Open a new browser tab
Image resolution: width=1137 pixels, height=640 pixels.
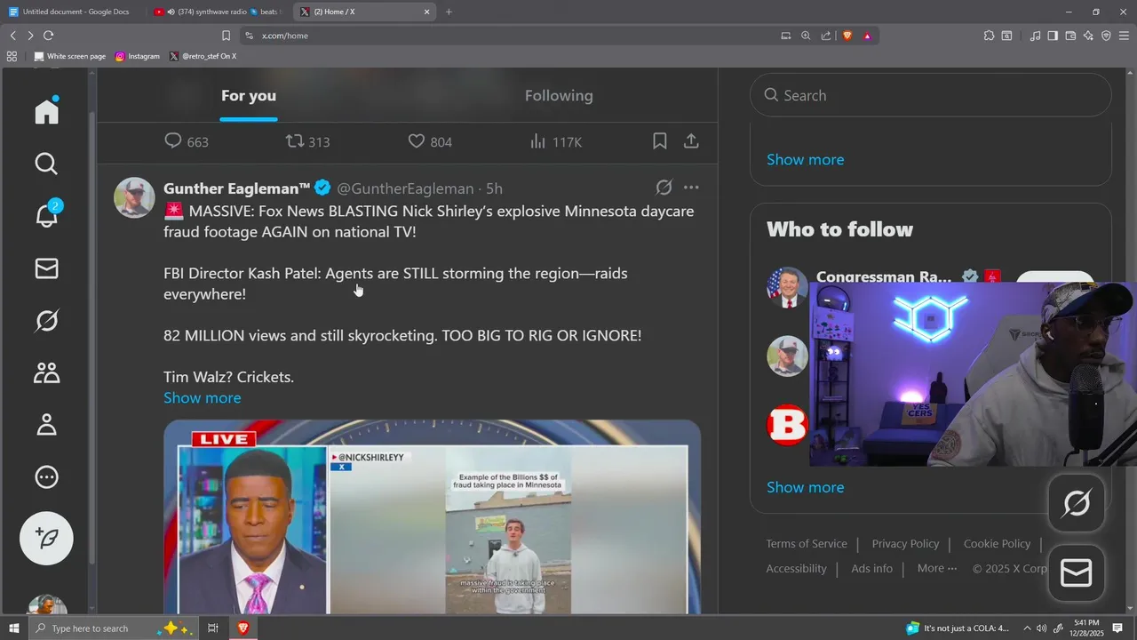click(449, 12)
